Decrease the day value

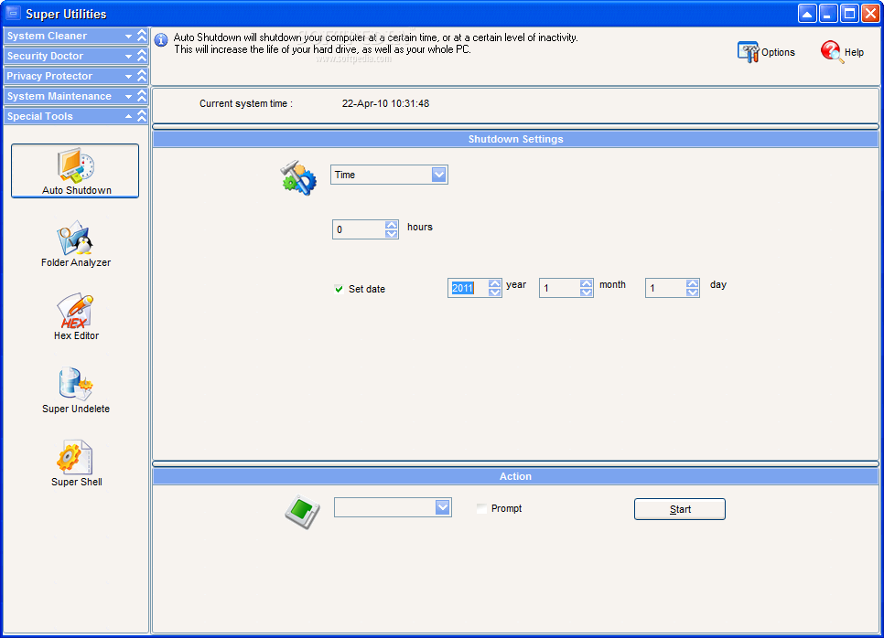[x=693, y=292]
